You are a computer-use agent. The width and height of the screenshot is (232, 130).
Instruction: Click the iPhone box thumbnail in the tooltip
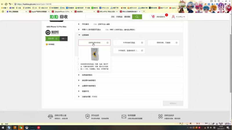click(95, 54)
